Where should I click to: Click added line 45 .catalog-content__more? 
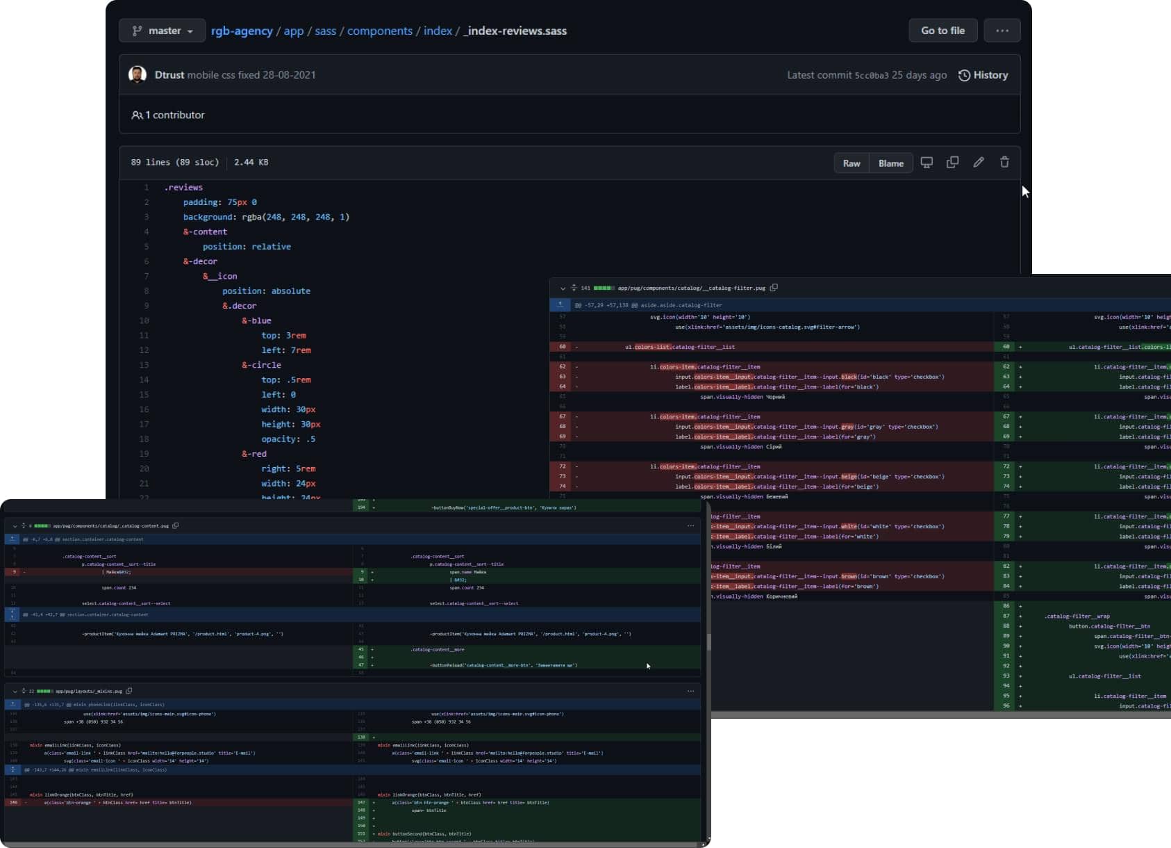click(527, 649)
